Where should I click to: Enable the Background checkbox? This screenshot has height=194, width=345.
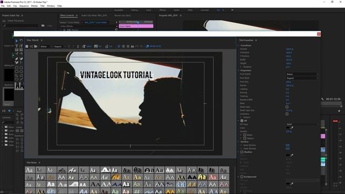(242, 177)
